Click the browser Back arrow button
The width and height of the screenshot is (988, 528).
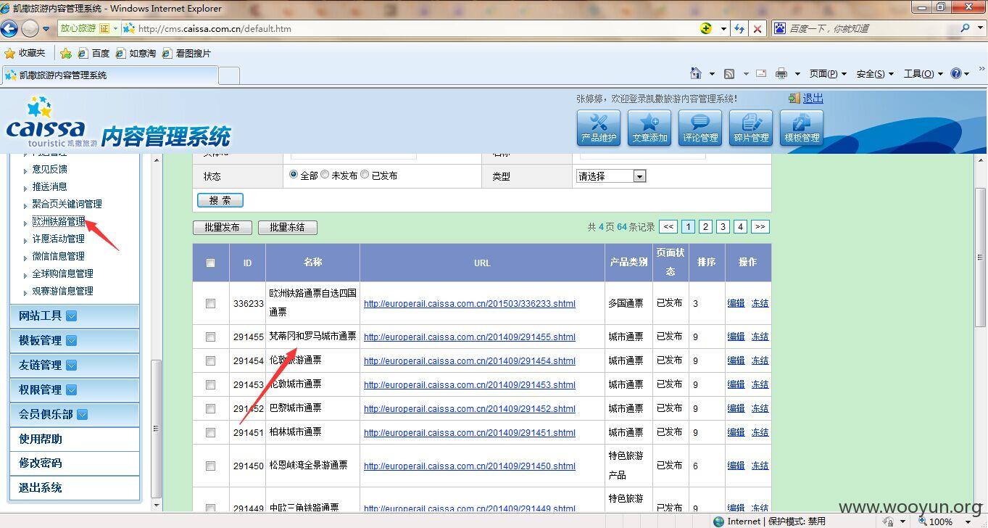click(9, 28)
